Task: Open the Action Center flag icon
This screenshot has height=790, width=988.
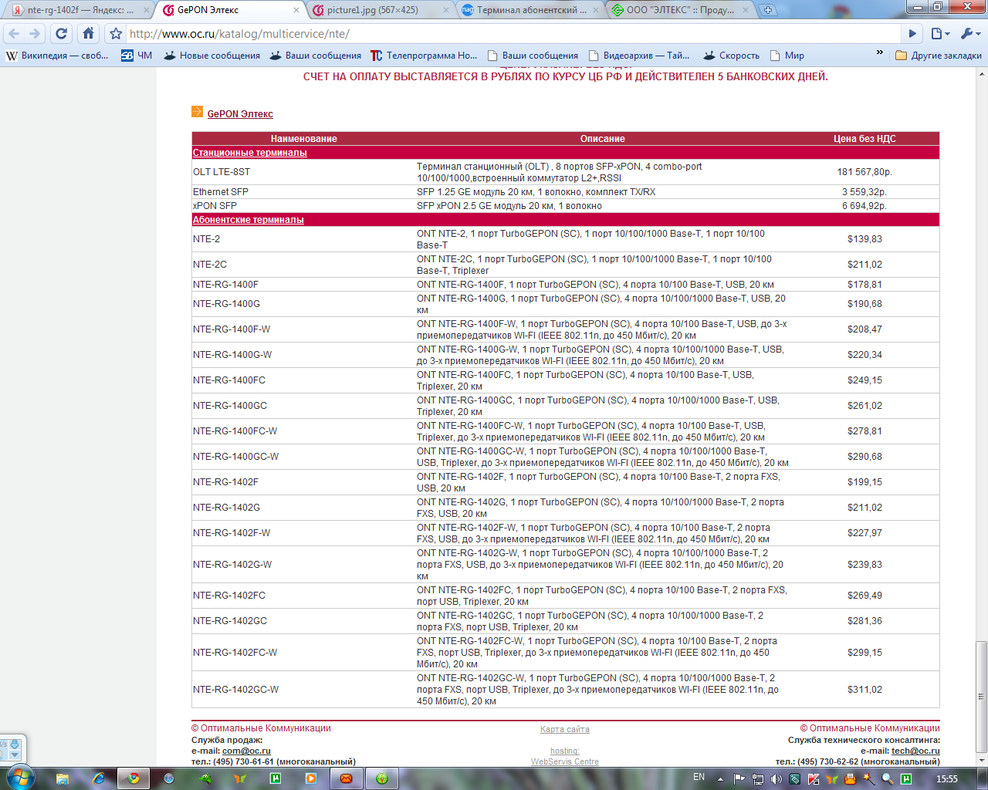Action: pos(739,778)
